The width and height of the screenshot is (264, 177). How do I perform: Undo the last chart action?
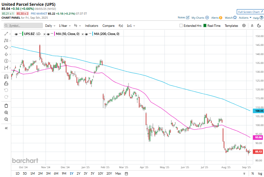(6, 90)
